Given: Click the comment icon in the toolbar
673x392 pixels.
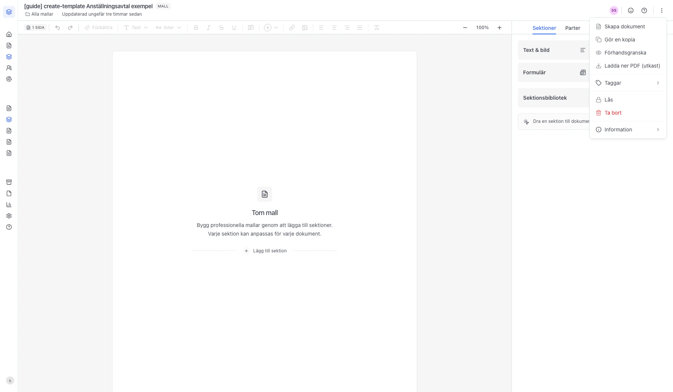Looking at the screenshot, I should click(x=251, y=28).
